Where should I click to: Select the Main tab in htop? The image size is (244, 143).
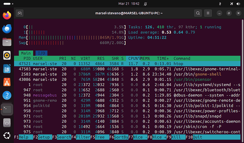pyautogui.click(x=26, y=53)
